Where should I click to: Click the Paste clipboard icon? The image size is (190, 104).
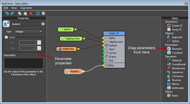[x=25, y=13]
